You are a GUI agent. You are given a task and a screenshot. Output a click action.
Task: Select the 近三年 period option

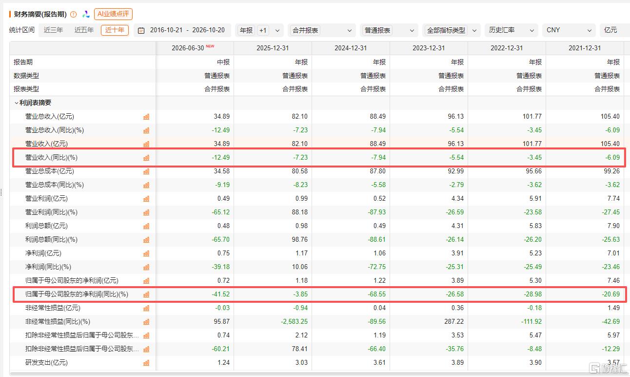click(x=54, y=30)
